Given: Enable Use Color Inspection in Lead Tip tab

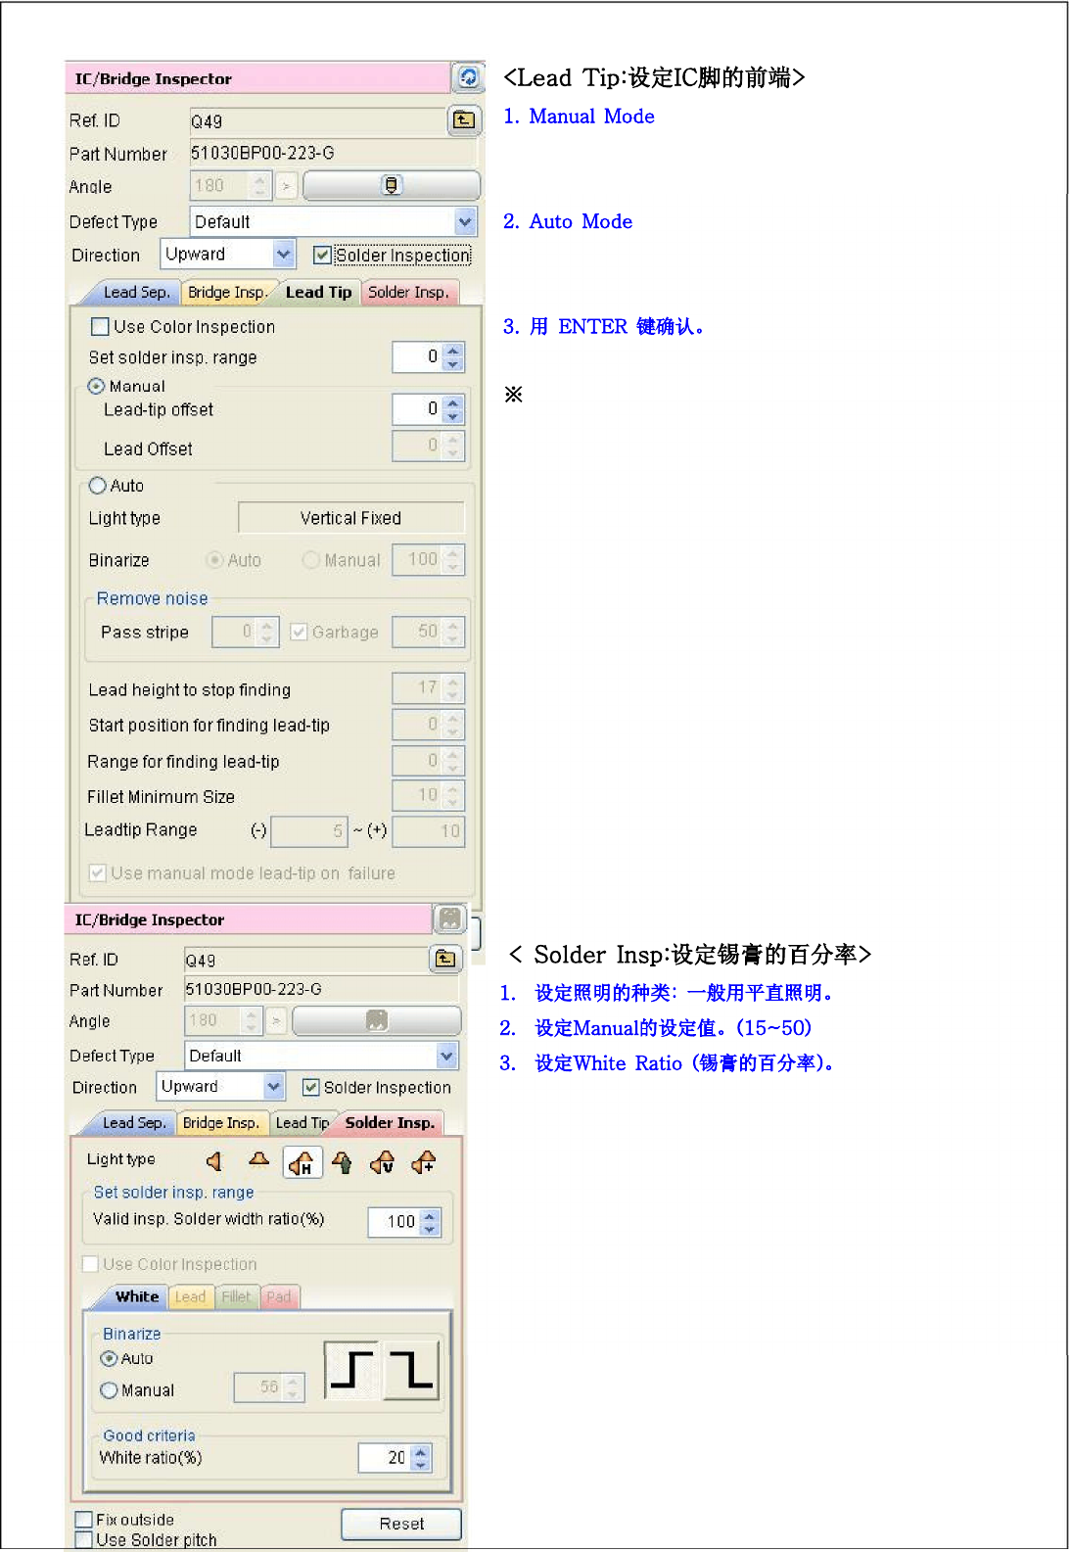Looking at the screenshot, I should coord(100,326).
